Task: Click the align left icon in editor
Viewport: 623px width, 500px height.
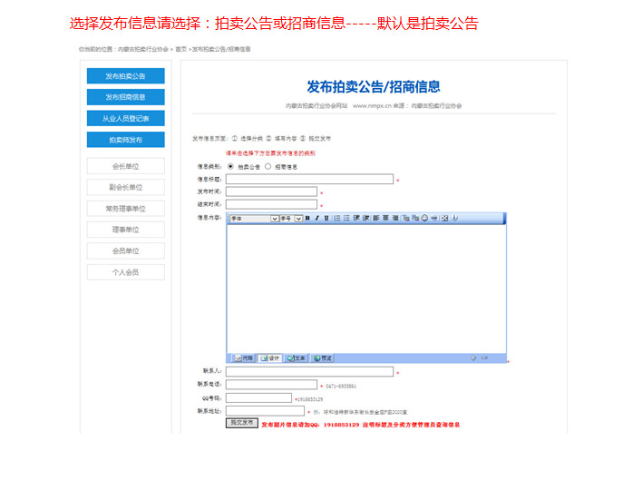Action: [376, 219]
